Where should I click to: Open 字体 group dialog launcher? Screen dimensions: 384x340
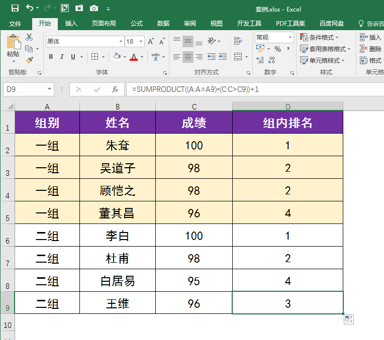(x=165, y=73)
